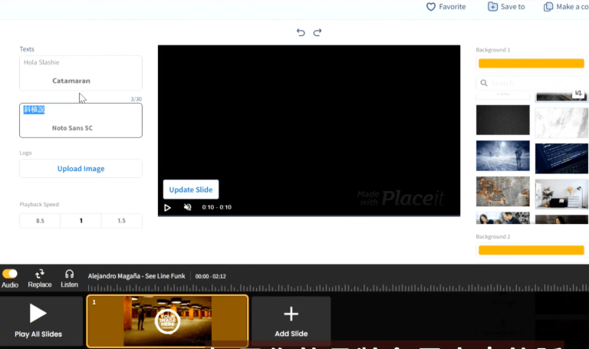This screenshot has height=349, width=589.
Task: Toggle the Audio switch off
Action: coord(10,274)
